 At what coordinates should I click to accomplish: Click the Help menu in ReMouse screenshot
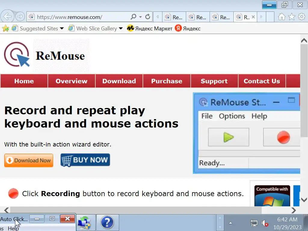259,116
